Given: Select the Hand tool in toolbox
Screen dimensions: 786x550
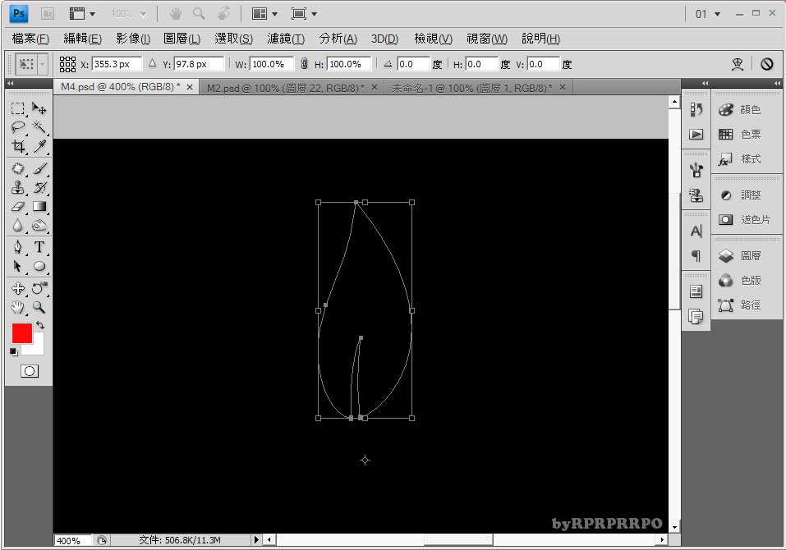Looking at the screenshot, I should pyautogui.click(x=18, y=307).
